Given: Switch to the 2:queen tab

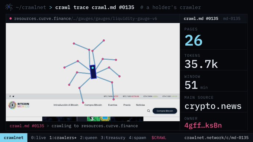Looking at the screenshot, I should pyautogui.click(x=89, y=138).
